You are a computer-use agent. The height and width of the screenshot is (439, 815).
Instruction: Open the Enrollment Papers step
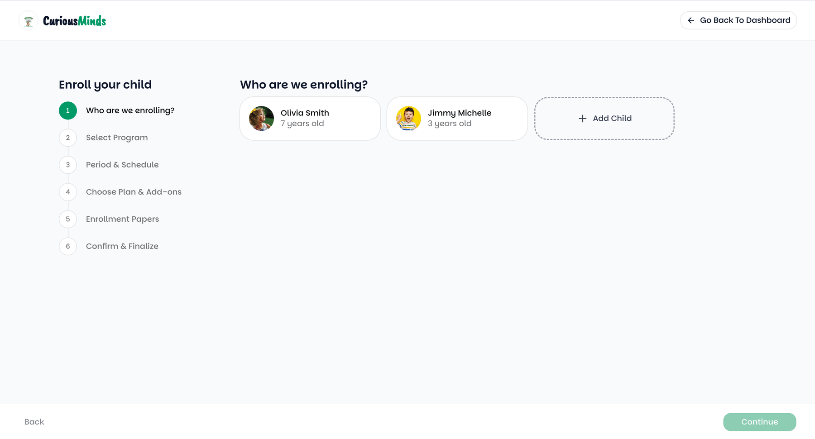[122, 219]
